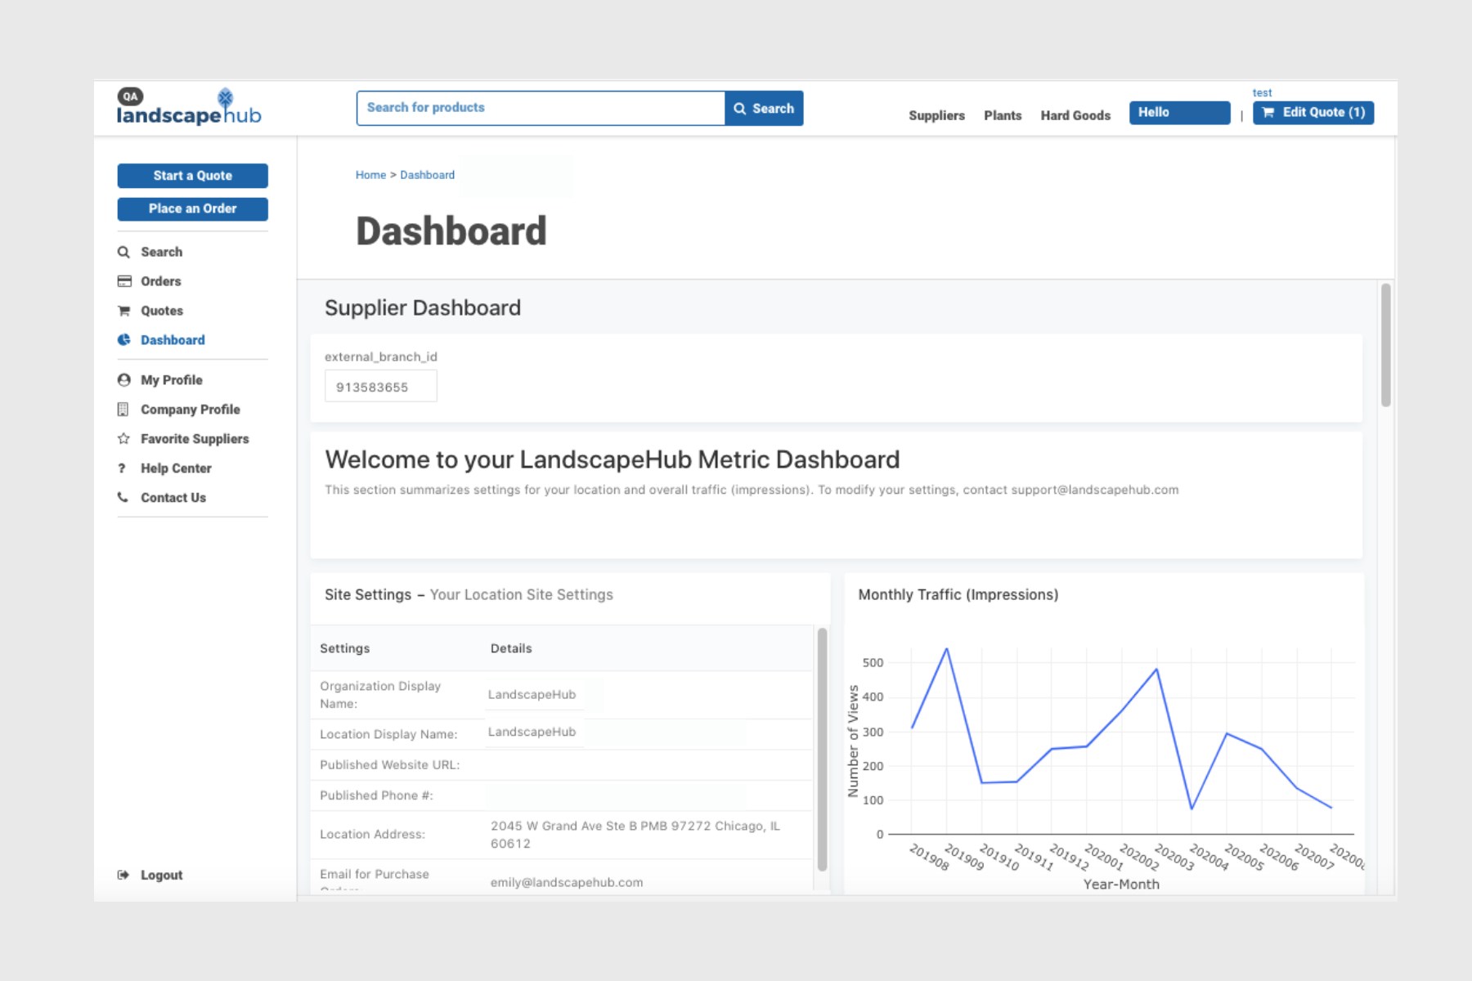Follow the Home breadcrumb link
Image resolution: width=1472 pixels, height=981 pixels.
pyautogui.click(x=370, y=175)
